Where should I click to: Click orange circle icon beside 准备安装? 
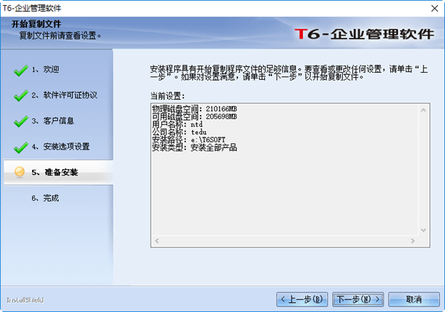point(19,172)
